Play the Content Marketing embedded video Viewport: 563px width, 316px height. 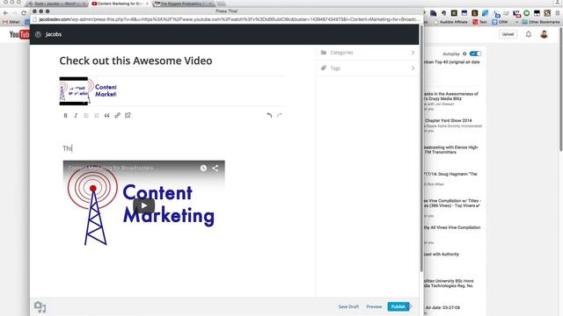144,205
